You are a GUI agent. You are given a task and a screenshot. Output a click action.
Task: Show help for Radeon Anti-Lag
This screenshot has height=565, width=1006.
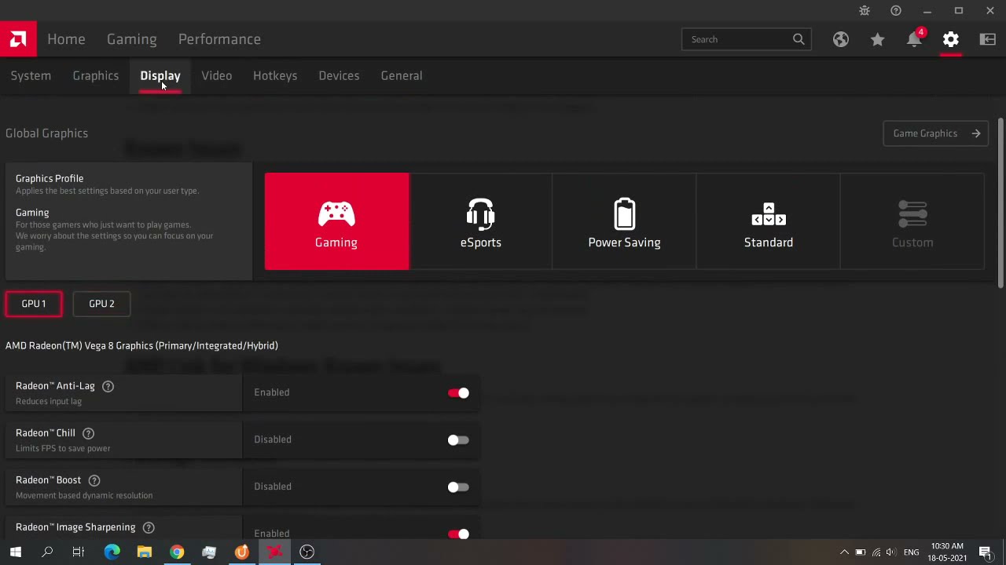108,386
